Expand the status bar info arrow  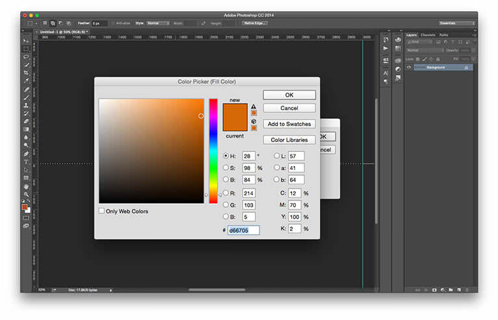click(x=111, y=290)
